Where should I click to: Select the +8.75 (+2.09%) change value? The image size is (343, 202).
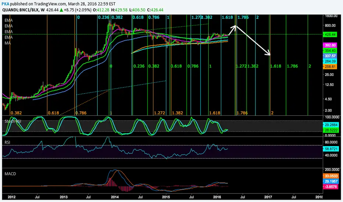[x=78, y=10]
